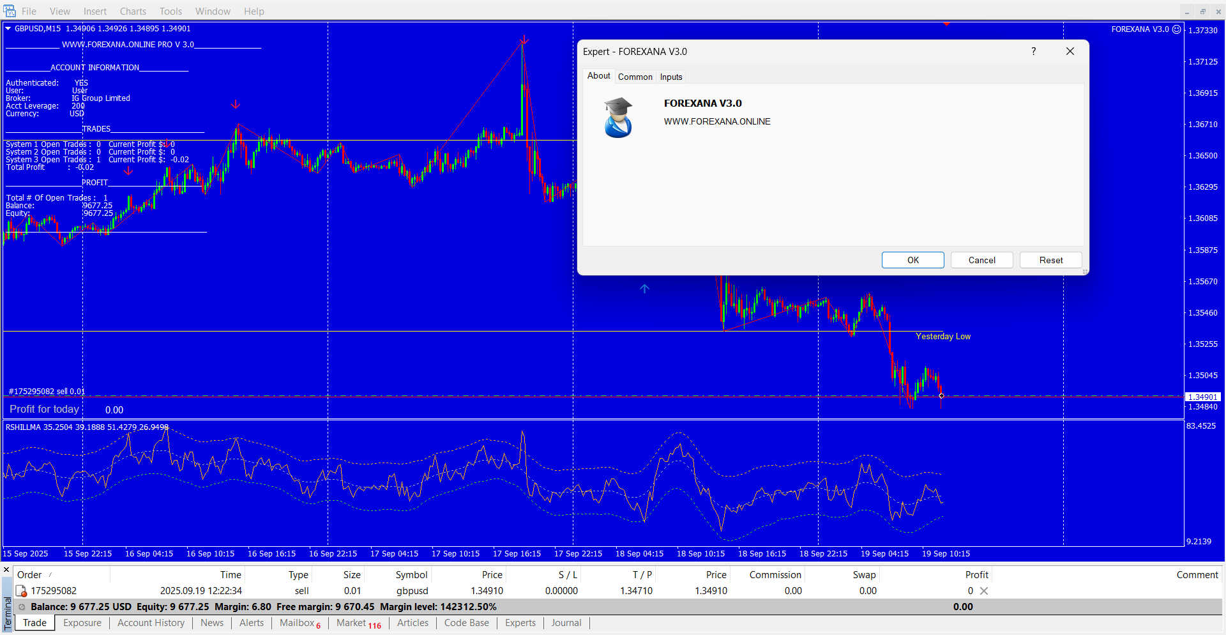Click the blue up arrow marker on chart
Screen dimensions: 1226x635
[644, 289]
